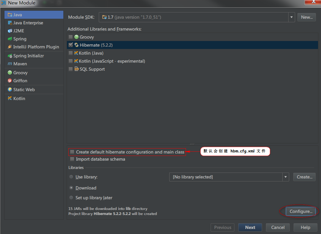
Task: Click the [No library selected] combo box
Action: (x=229, y=177)
